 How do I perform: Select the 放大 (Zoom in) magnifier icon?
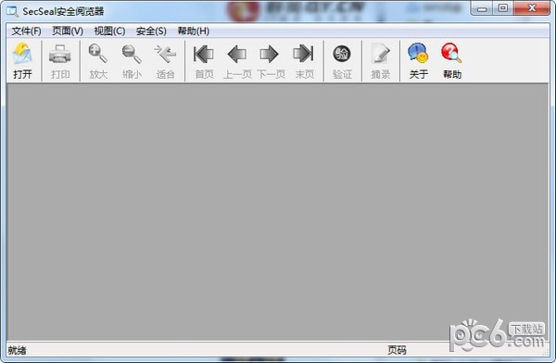pos(98,54)
